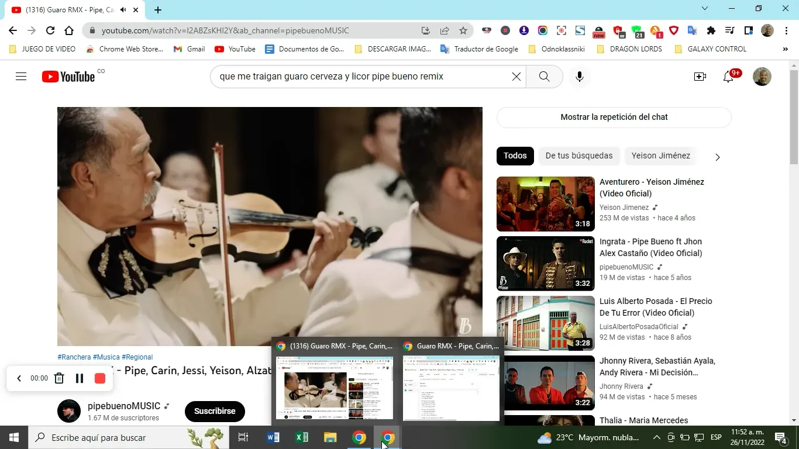
Task: Clear the search text with X icon
Action: tap(516, 77)
